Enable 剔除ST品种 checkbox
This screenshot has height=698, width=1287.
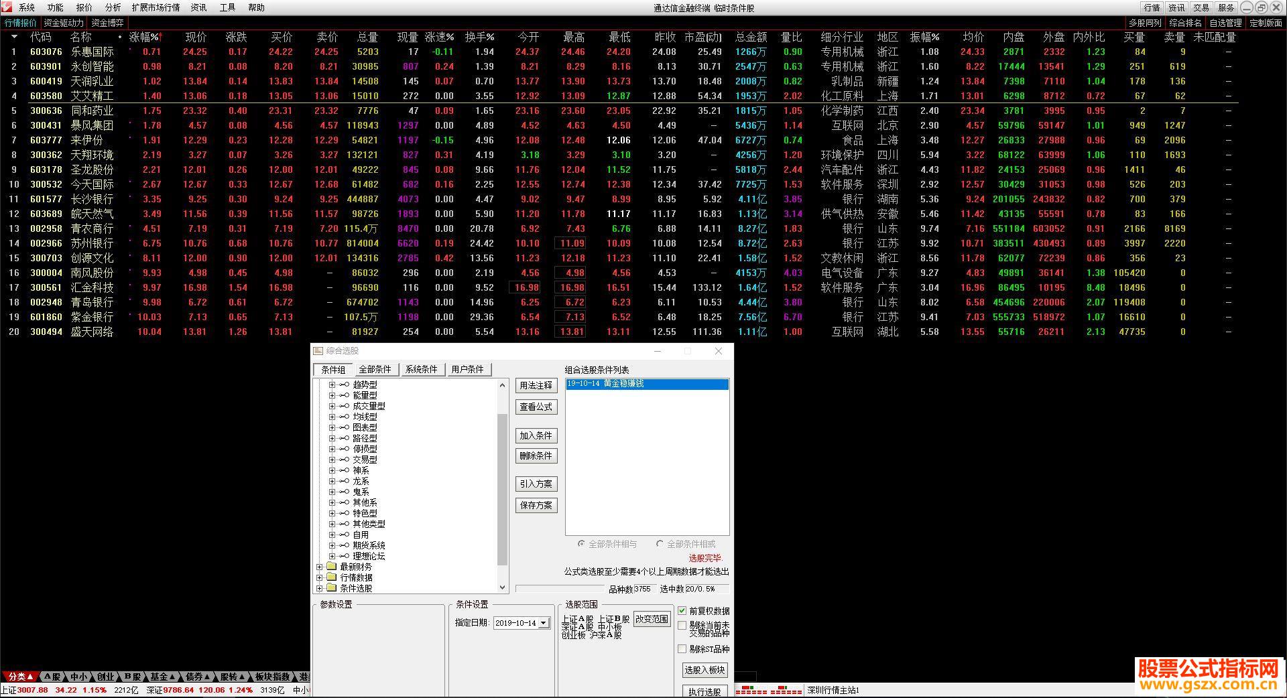tap(682, 648)
